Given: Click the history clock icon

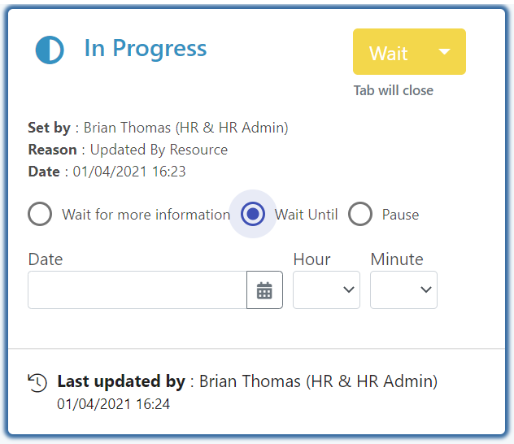Looking at the screenshot, I should [37, 383].
